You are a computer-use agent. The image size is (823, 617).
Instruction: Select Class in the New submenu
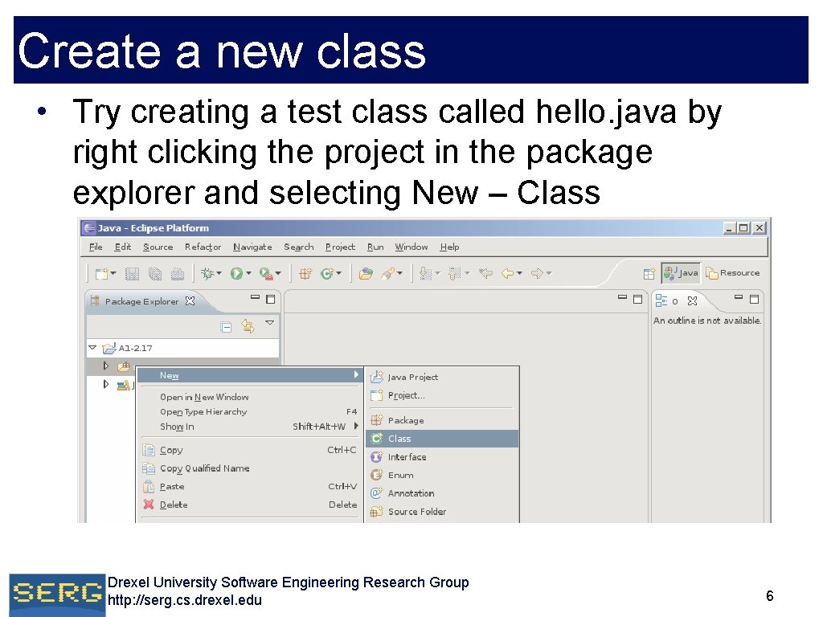(x=442, y=439)
